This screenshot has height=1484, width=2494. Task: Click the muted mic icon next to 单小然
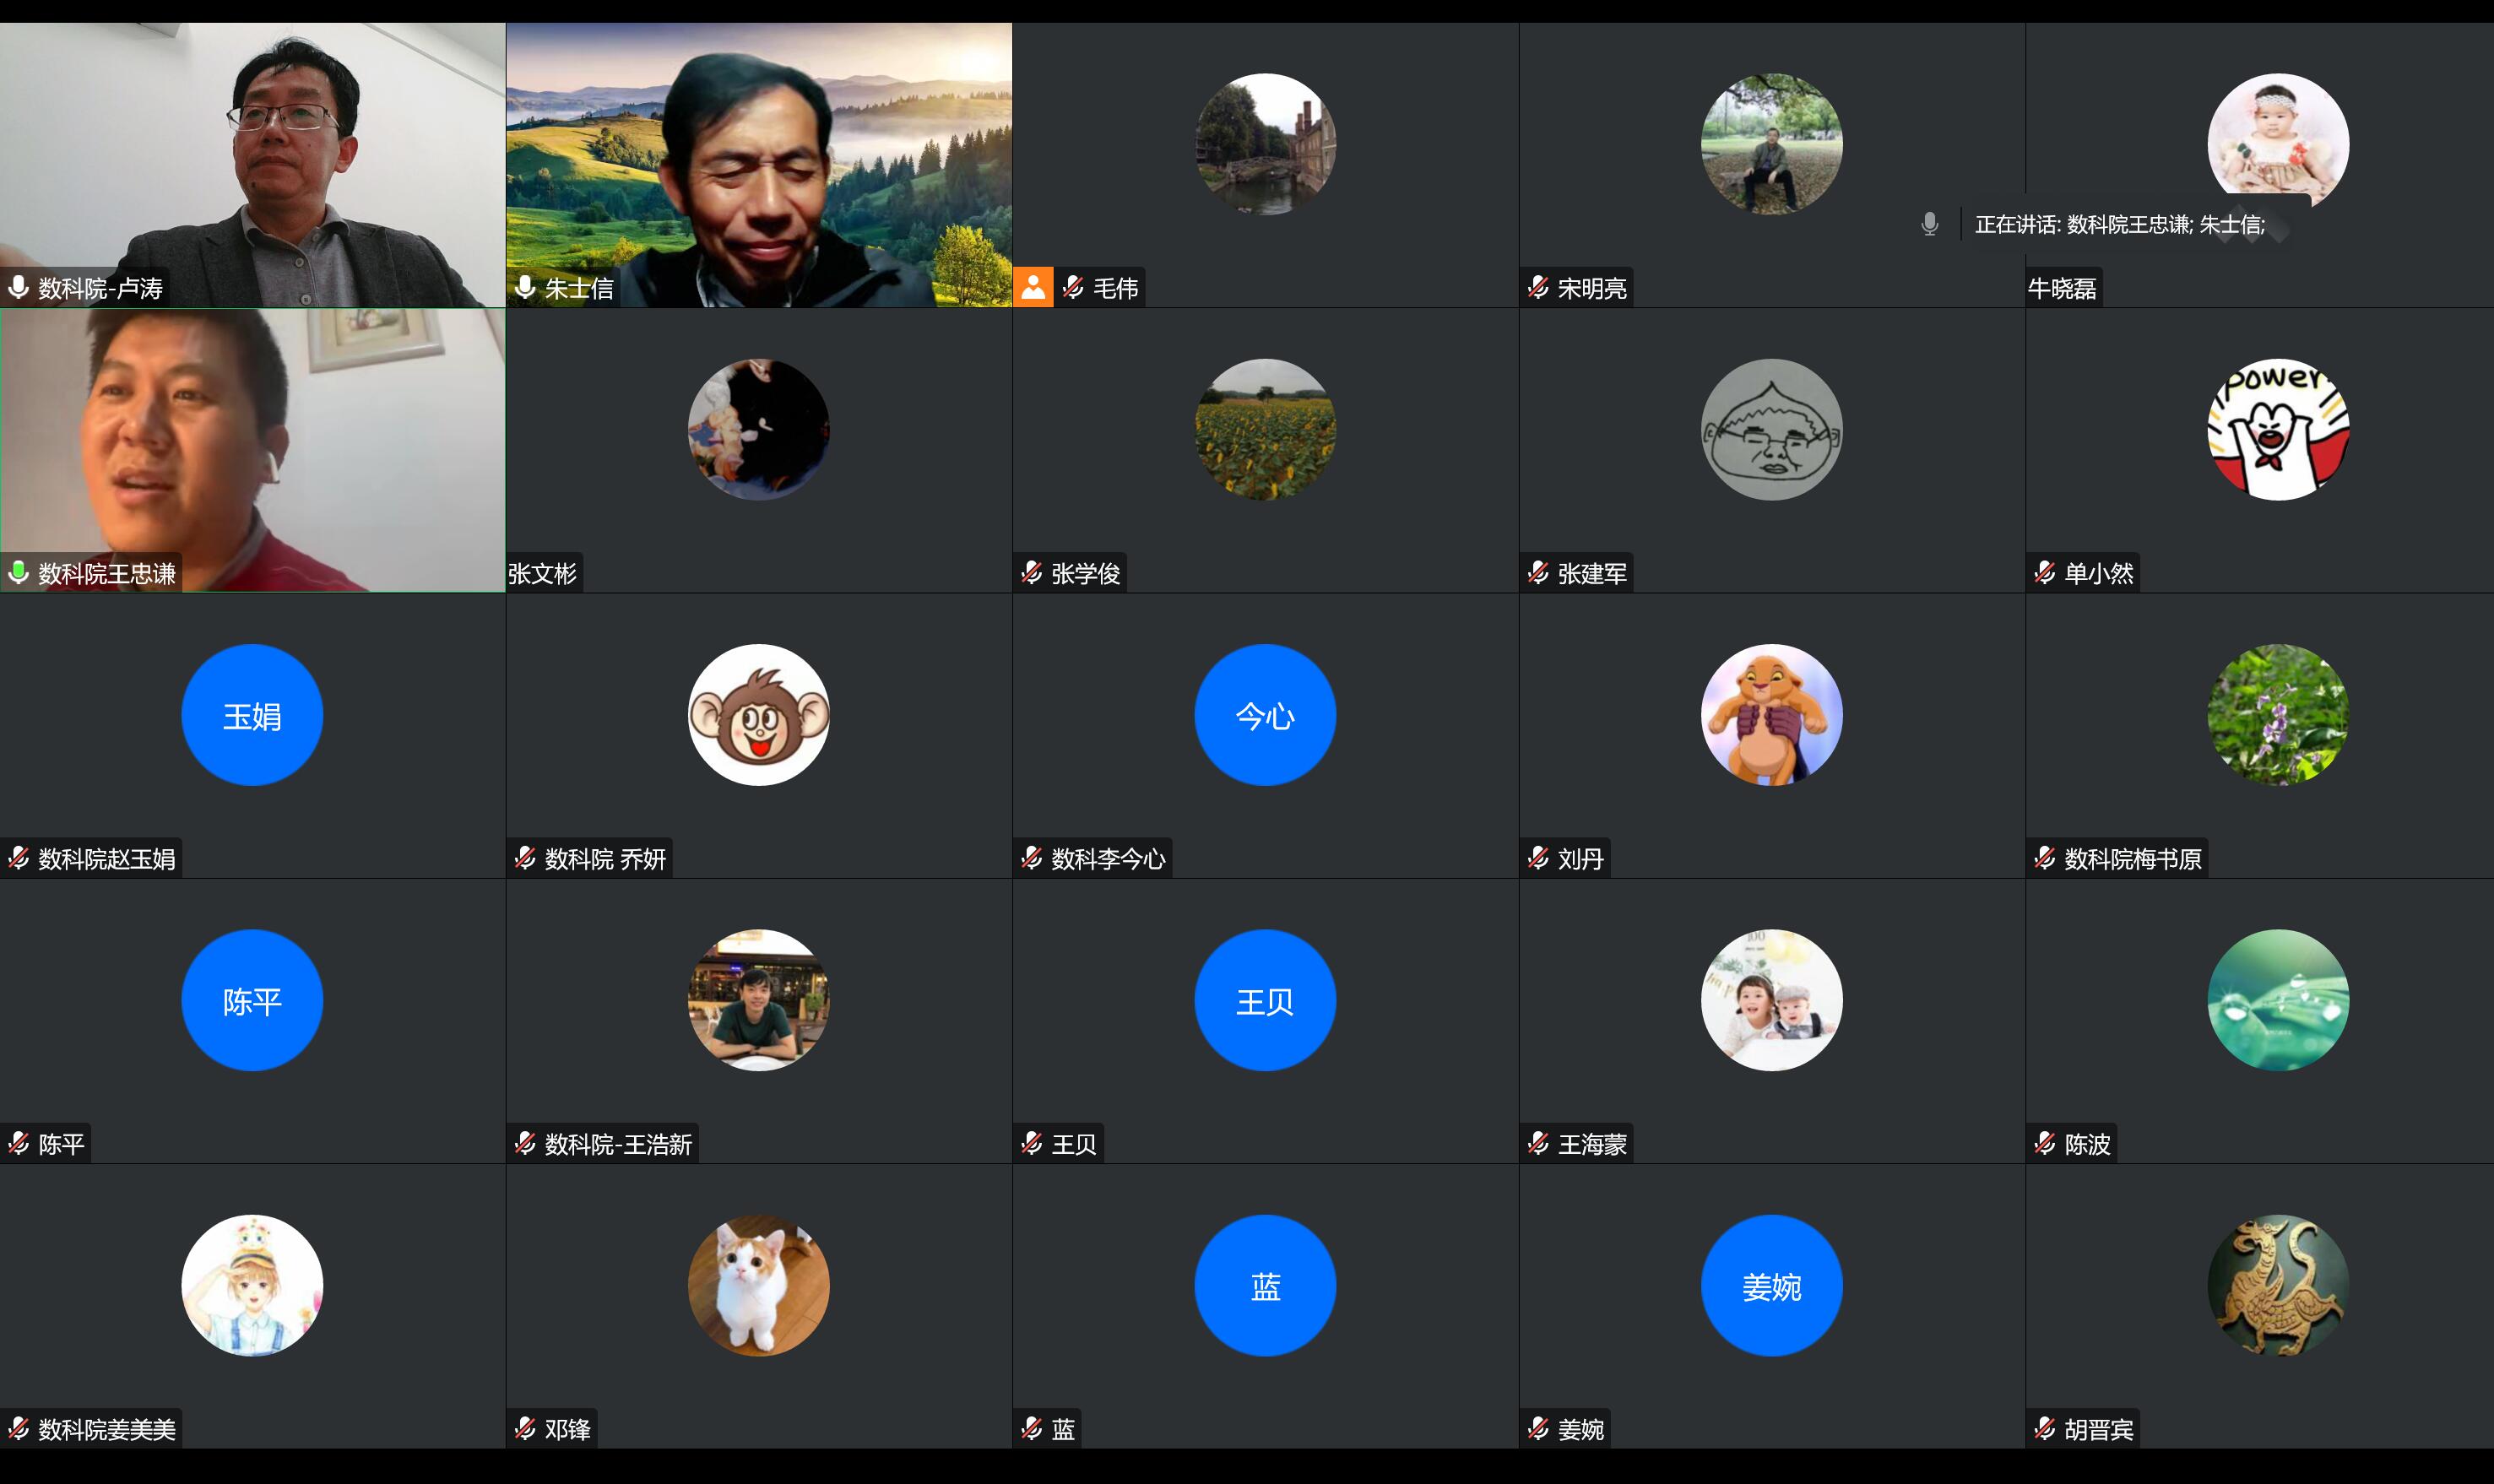(2045, 573)
